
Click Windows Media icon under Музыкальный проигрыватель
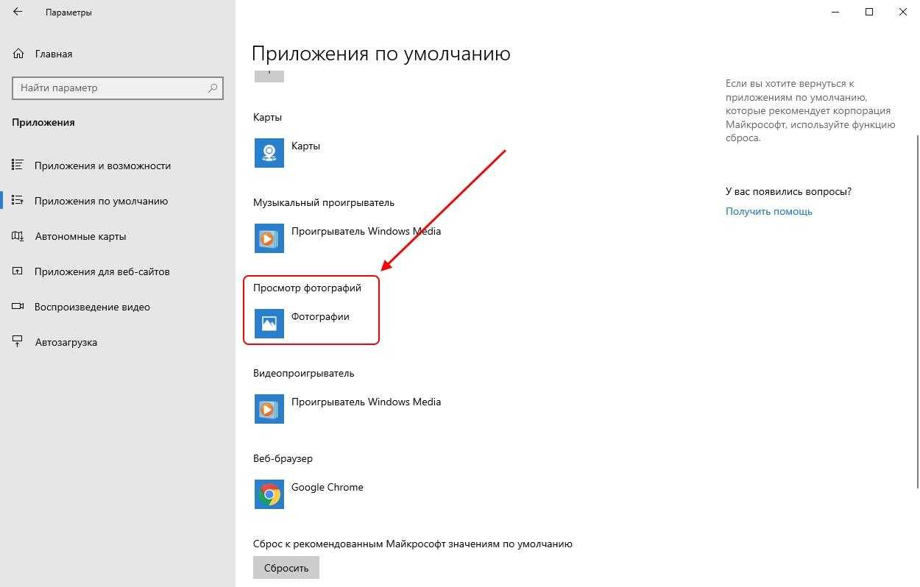pyautogui.click(x=269, y=238)
